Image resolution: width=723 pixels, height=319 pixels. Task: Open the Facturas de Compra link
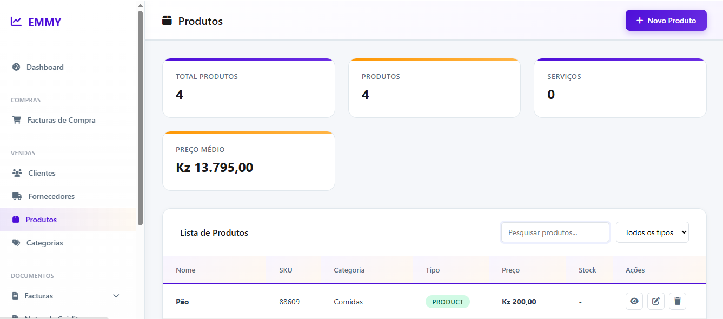(61, 120)
